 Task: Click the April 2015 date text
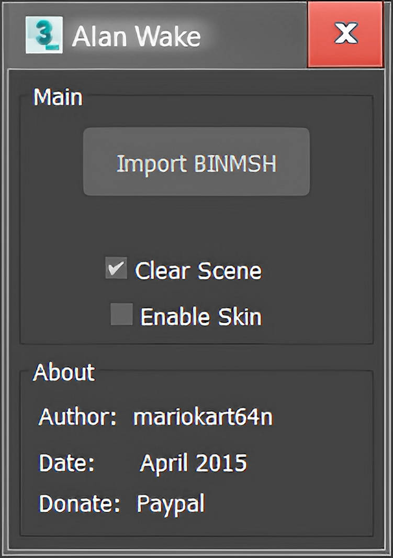[193, 462]
